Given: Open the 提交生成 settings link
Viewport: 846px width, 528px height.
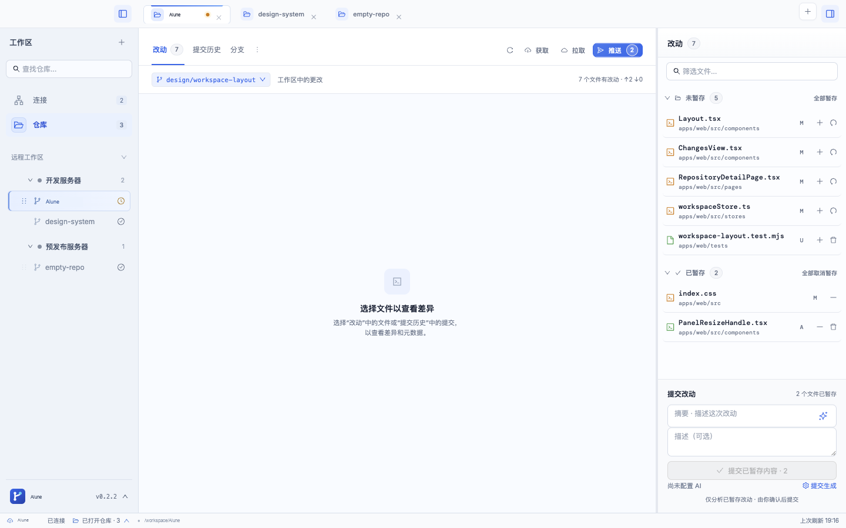Looking at the screenshot, I should tap(820, 486).
